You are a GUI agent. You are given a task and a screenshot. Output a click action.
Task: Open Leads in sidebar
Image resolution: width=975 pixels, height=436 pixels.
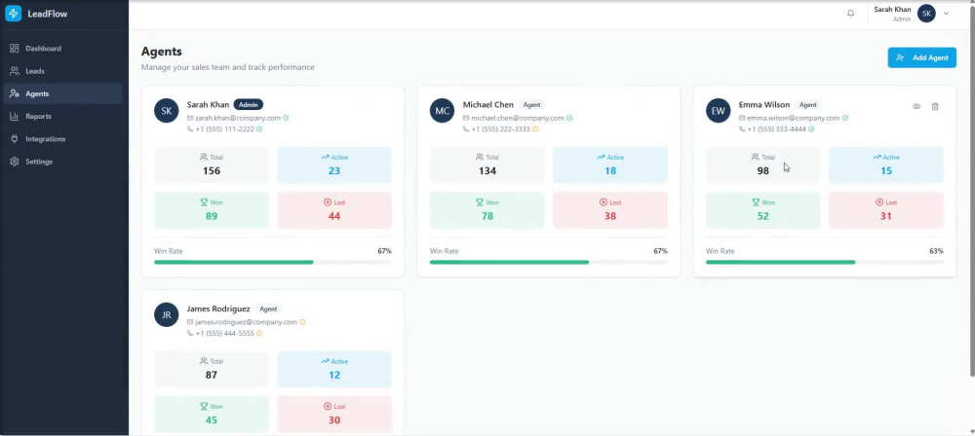62,71
